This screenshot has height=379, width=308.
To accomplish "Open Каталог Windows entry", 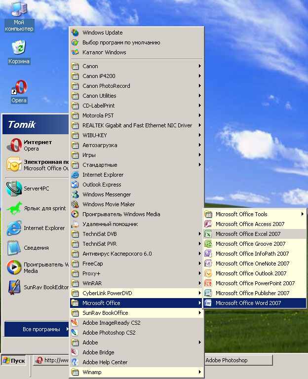I will (137, 52).
